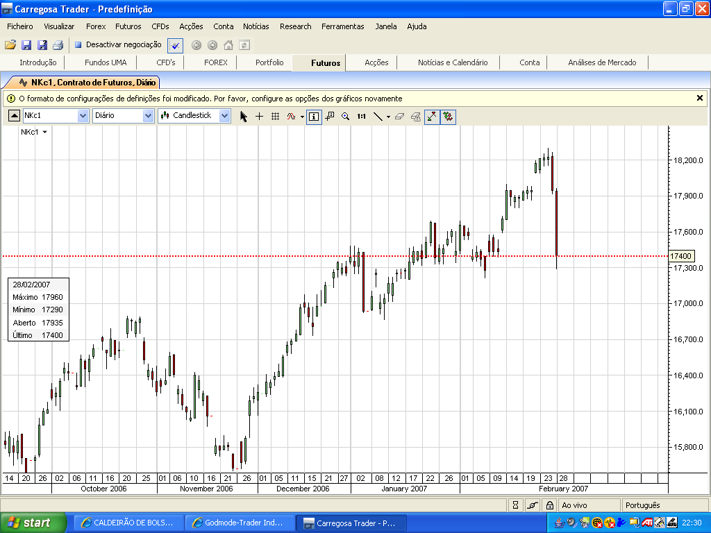The width and height of the screenshot is (711, 533).
Task: Open the NKc1 symbol selector dropdown
Action: [x=82, y=115]
